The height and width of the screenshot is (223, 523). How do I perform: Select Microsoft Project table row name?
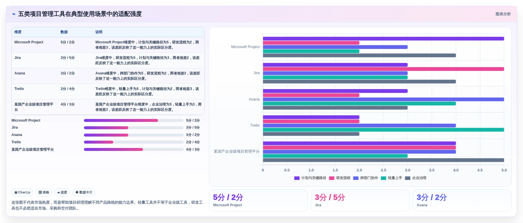(29, 42)
